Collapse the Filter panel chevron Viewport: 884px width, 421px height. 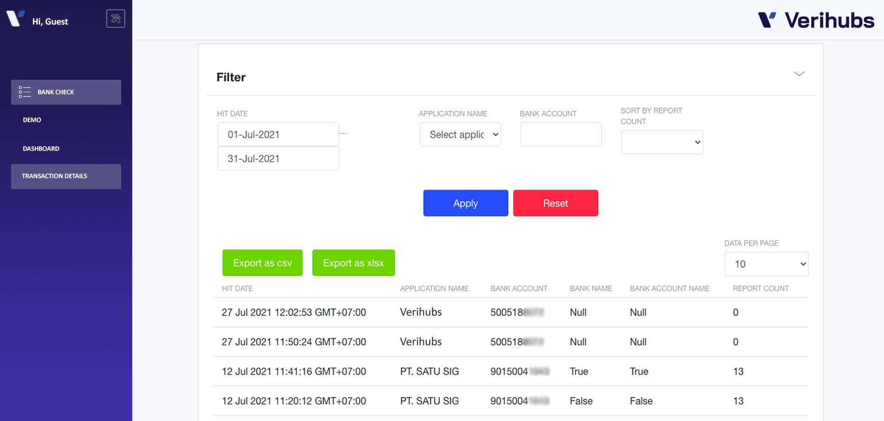(x=799, y=74)
